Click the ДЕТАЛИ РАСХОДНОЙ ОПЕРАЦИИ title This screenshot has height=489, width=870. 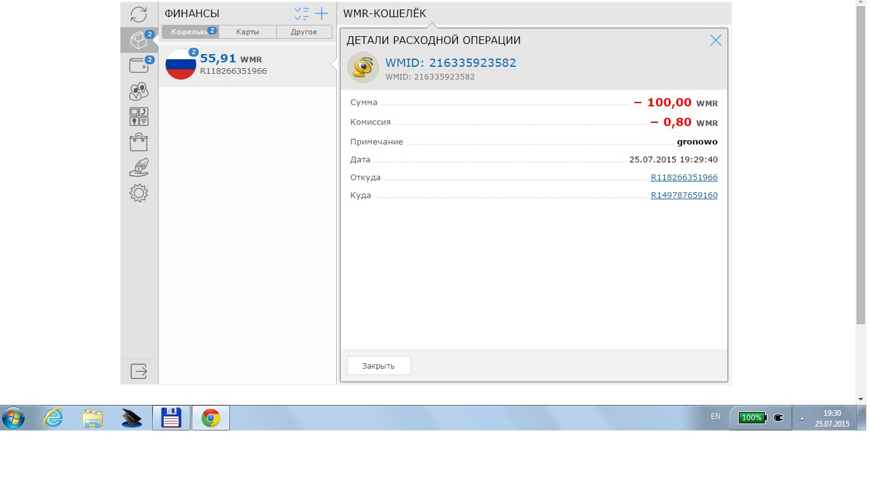[434, 40]
